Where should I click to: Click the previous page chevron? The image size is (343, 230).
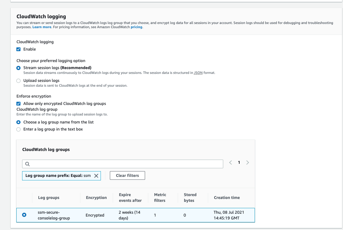(x=230, y=163)
